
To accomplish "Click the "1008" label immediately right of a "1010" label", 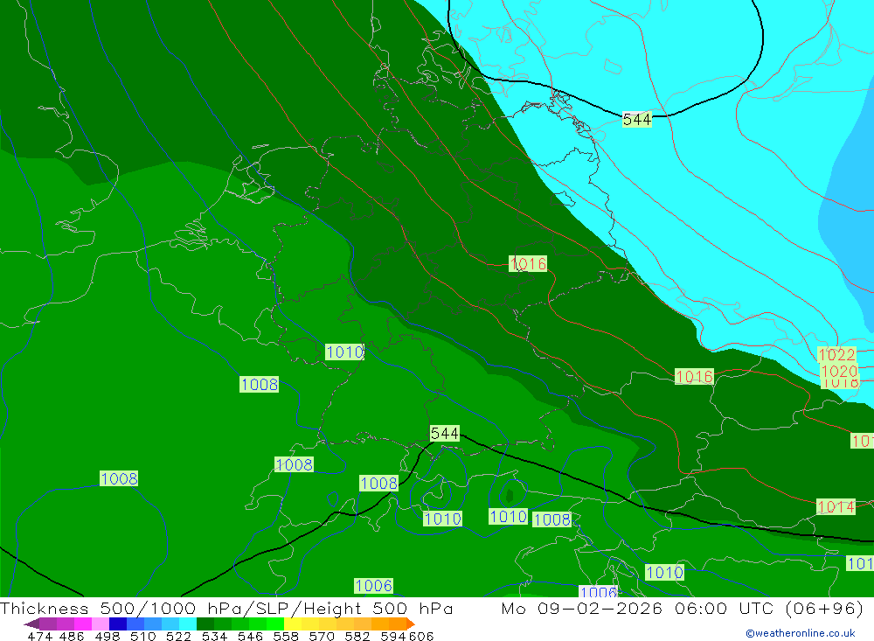I will pos(551,519).
